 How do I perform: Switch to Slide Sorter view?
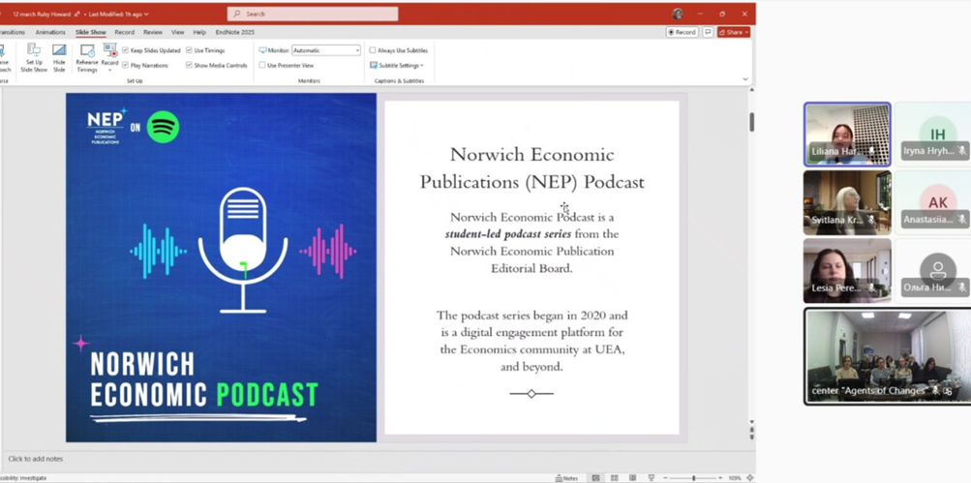613,478
